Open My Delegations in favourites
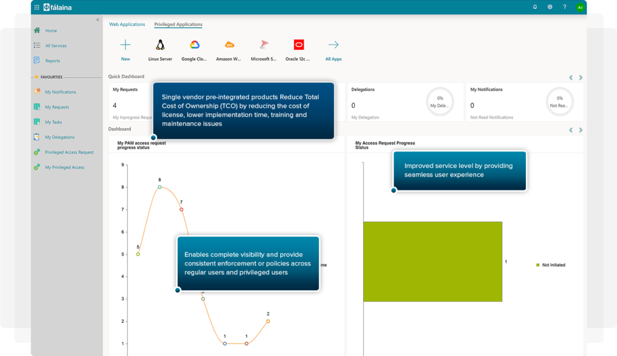This screenshot has width=617, height=356. (x=60, y=137)
